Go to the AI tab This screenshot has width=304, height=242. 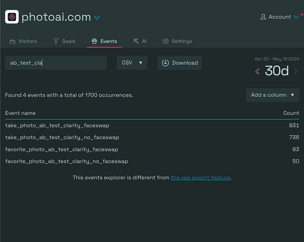[x=140, y=41]
